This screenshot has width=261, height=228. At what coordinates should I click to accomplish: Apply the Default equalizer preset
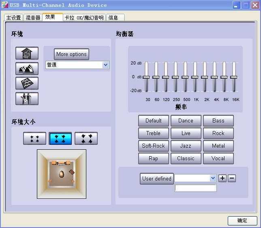click(154, 120)
